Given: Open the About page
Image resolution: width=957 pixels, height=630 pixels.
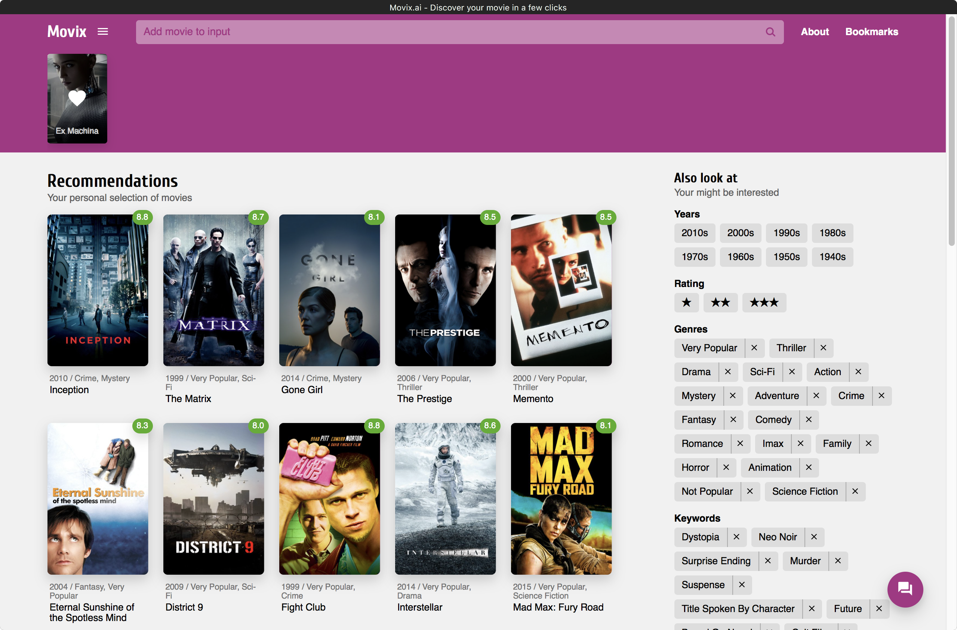Looking at the screenshot, I should tap(814, 32).
